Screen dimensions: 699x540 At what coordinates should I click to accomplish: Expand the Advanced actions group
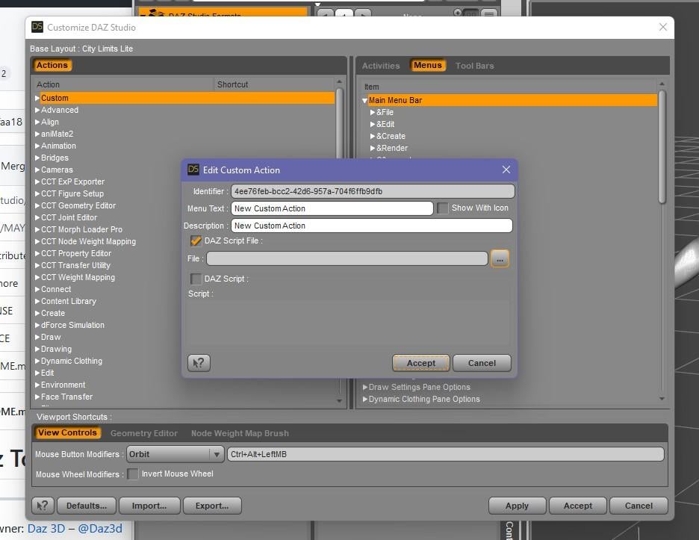click(x=37, y=110)
